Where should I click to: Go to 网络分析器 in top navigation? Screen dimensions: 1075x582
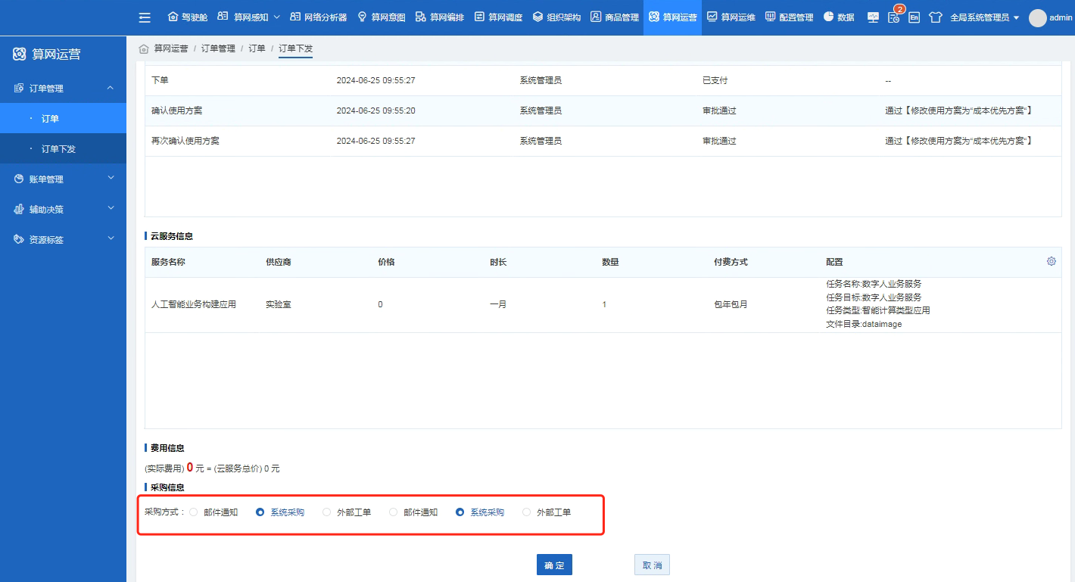[318, 17]
